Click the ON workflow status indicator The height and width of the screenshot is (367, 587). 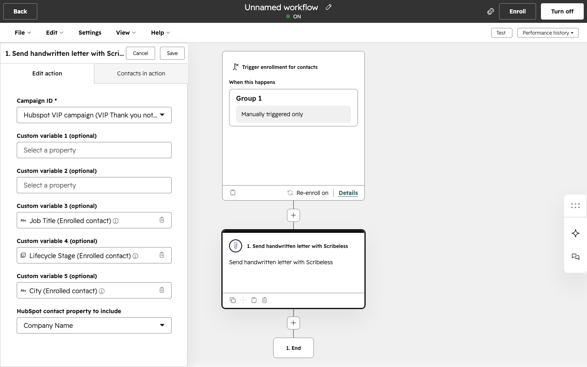coord(293,17)
